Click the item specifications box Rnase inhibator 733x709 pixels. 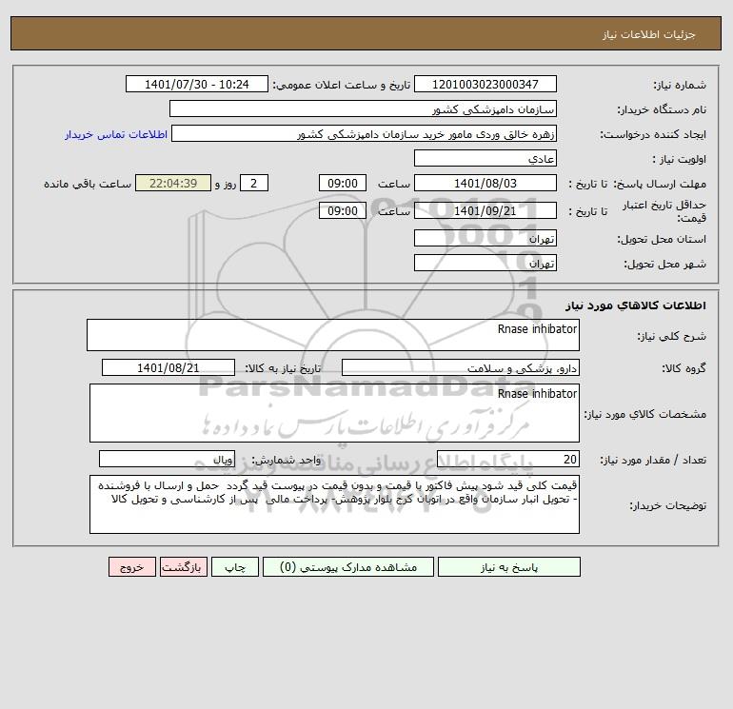[x=334, y=413]
